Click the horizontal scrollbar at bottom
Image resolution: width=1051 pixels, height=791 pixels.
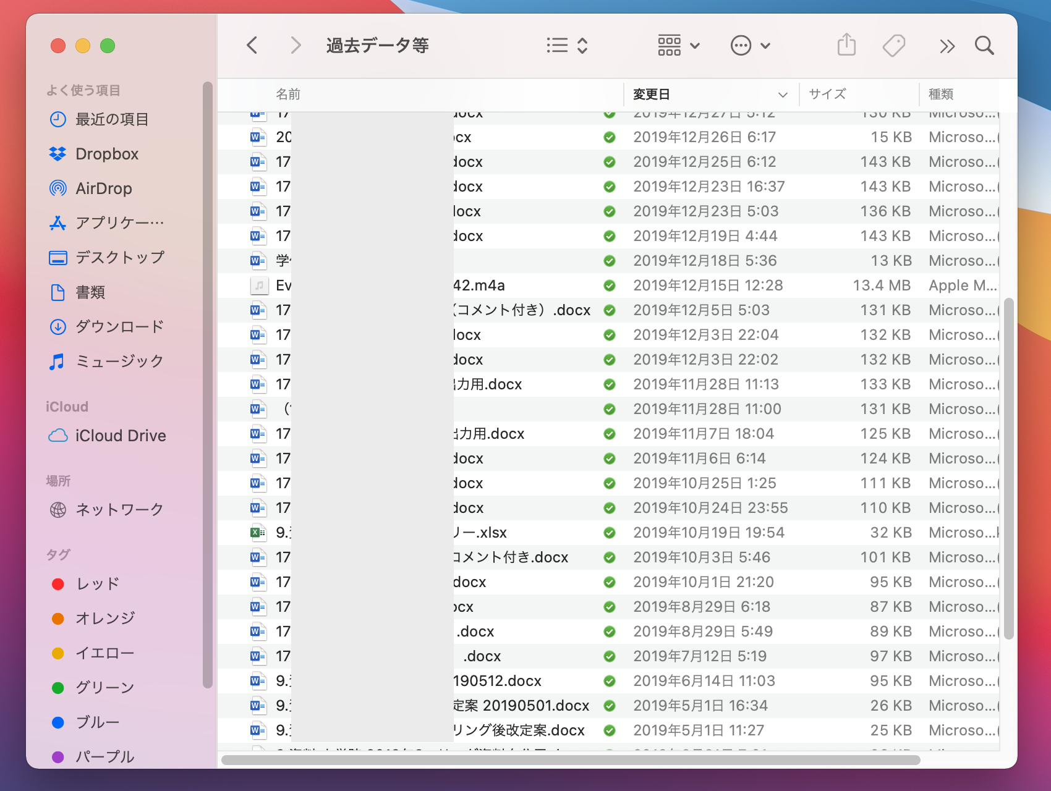point(570,760)
